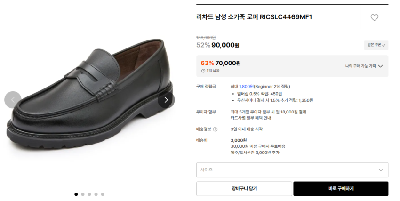The image size is (400, 201).
Task: Expand 나의 구매 가능 가격 chevron
Action: click(x=380, y=66)
